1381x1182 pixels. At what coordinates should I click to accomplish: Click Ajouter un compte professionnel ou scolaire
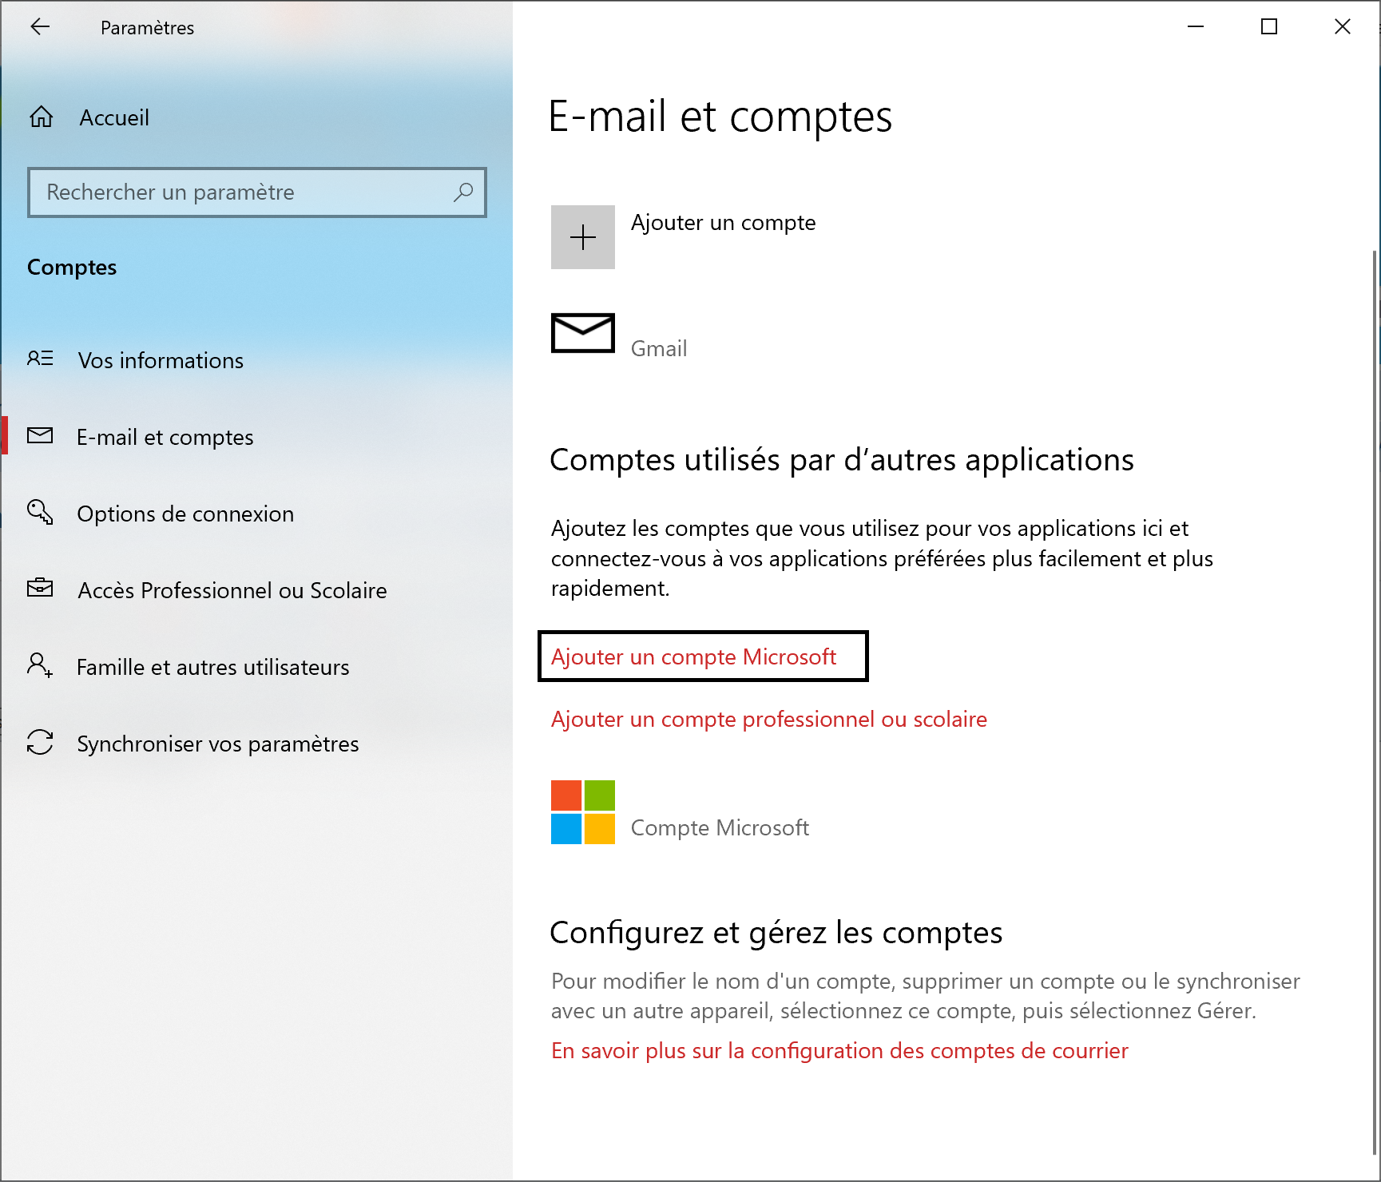[x=769, y=719]
